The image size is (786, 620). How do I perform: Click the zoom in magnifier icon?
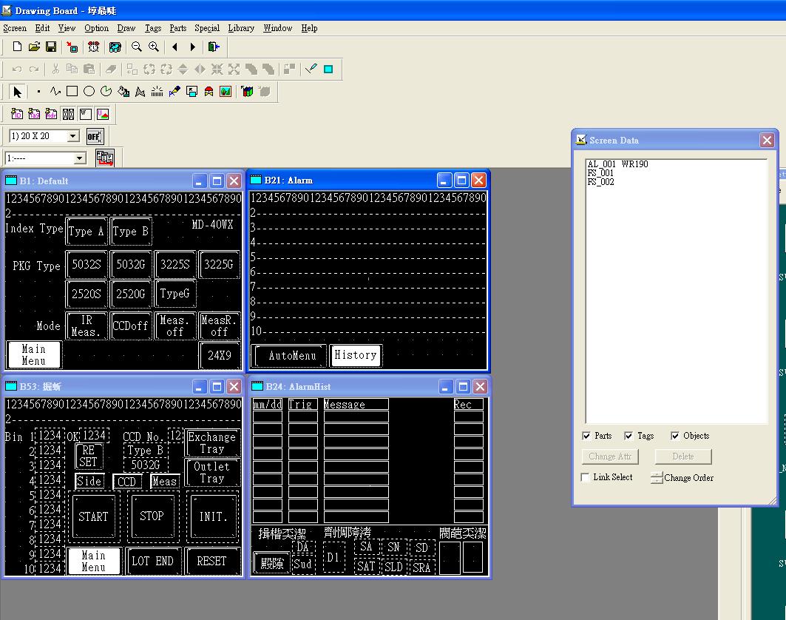[154, 47]
